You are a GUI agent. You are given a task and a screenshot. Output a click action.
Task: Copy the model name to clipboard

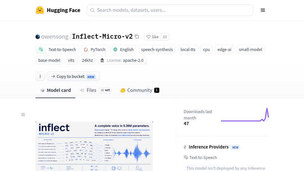coord(137,36)
